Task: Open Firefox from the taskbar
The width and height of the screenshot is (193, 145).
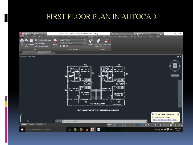Action: point(81,129)
